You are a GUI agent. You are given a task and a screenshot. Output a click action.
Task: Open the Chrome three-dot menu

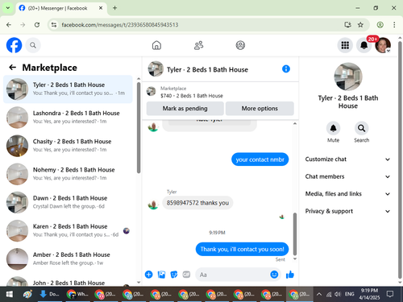point(394,25)
